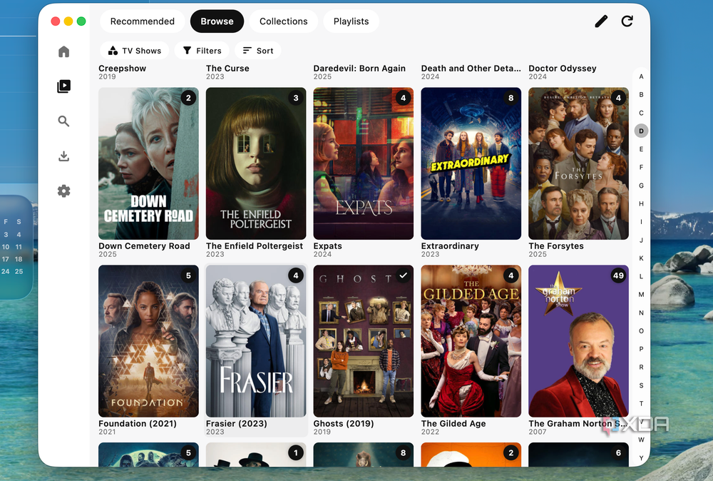
Task: Jump to letter C in index
Action: (641, 113)
